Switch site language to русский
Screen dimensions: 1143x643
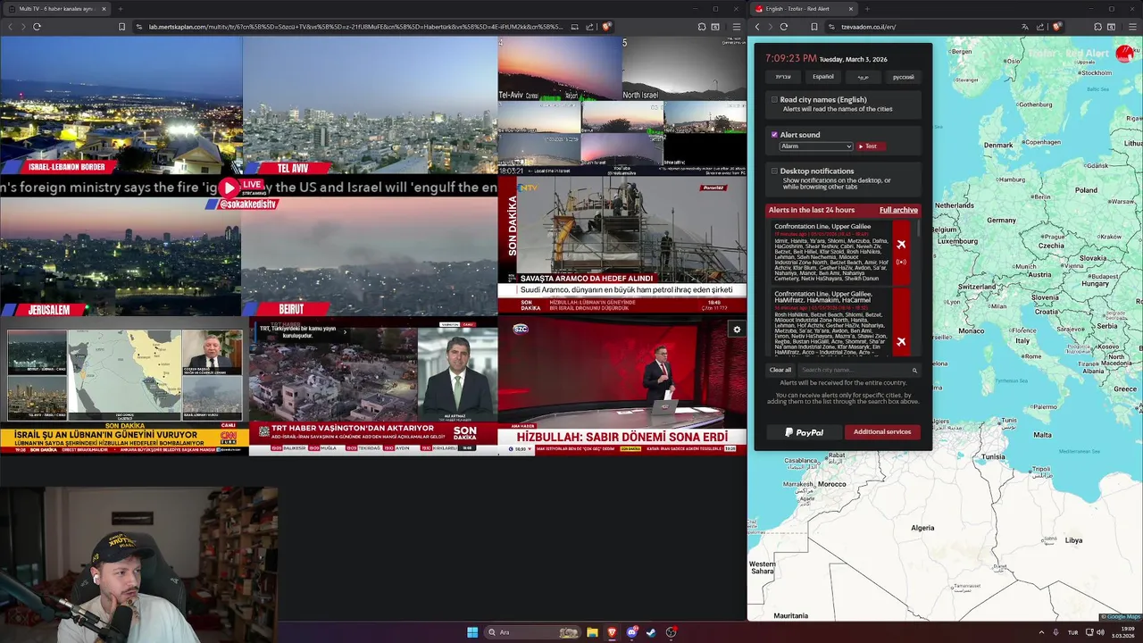pos(903,77)
